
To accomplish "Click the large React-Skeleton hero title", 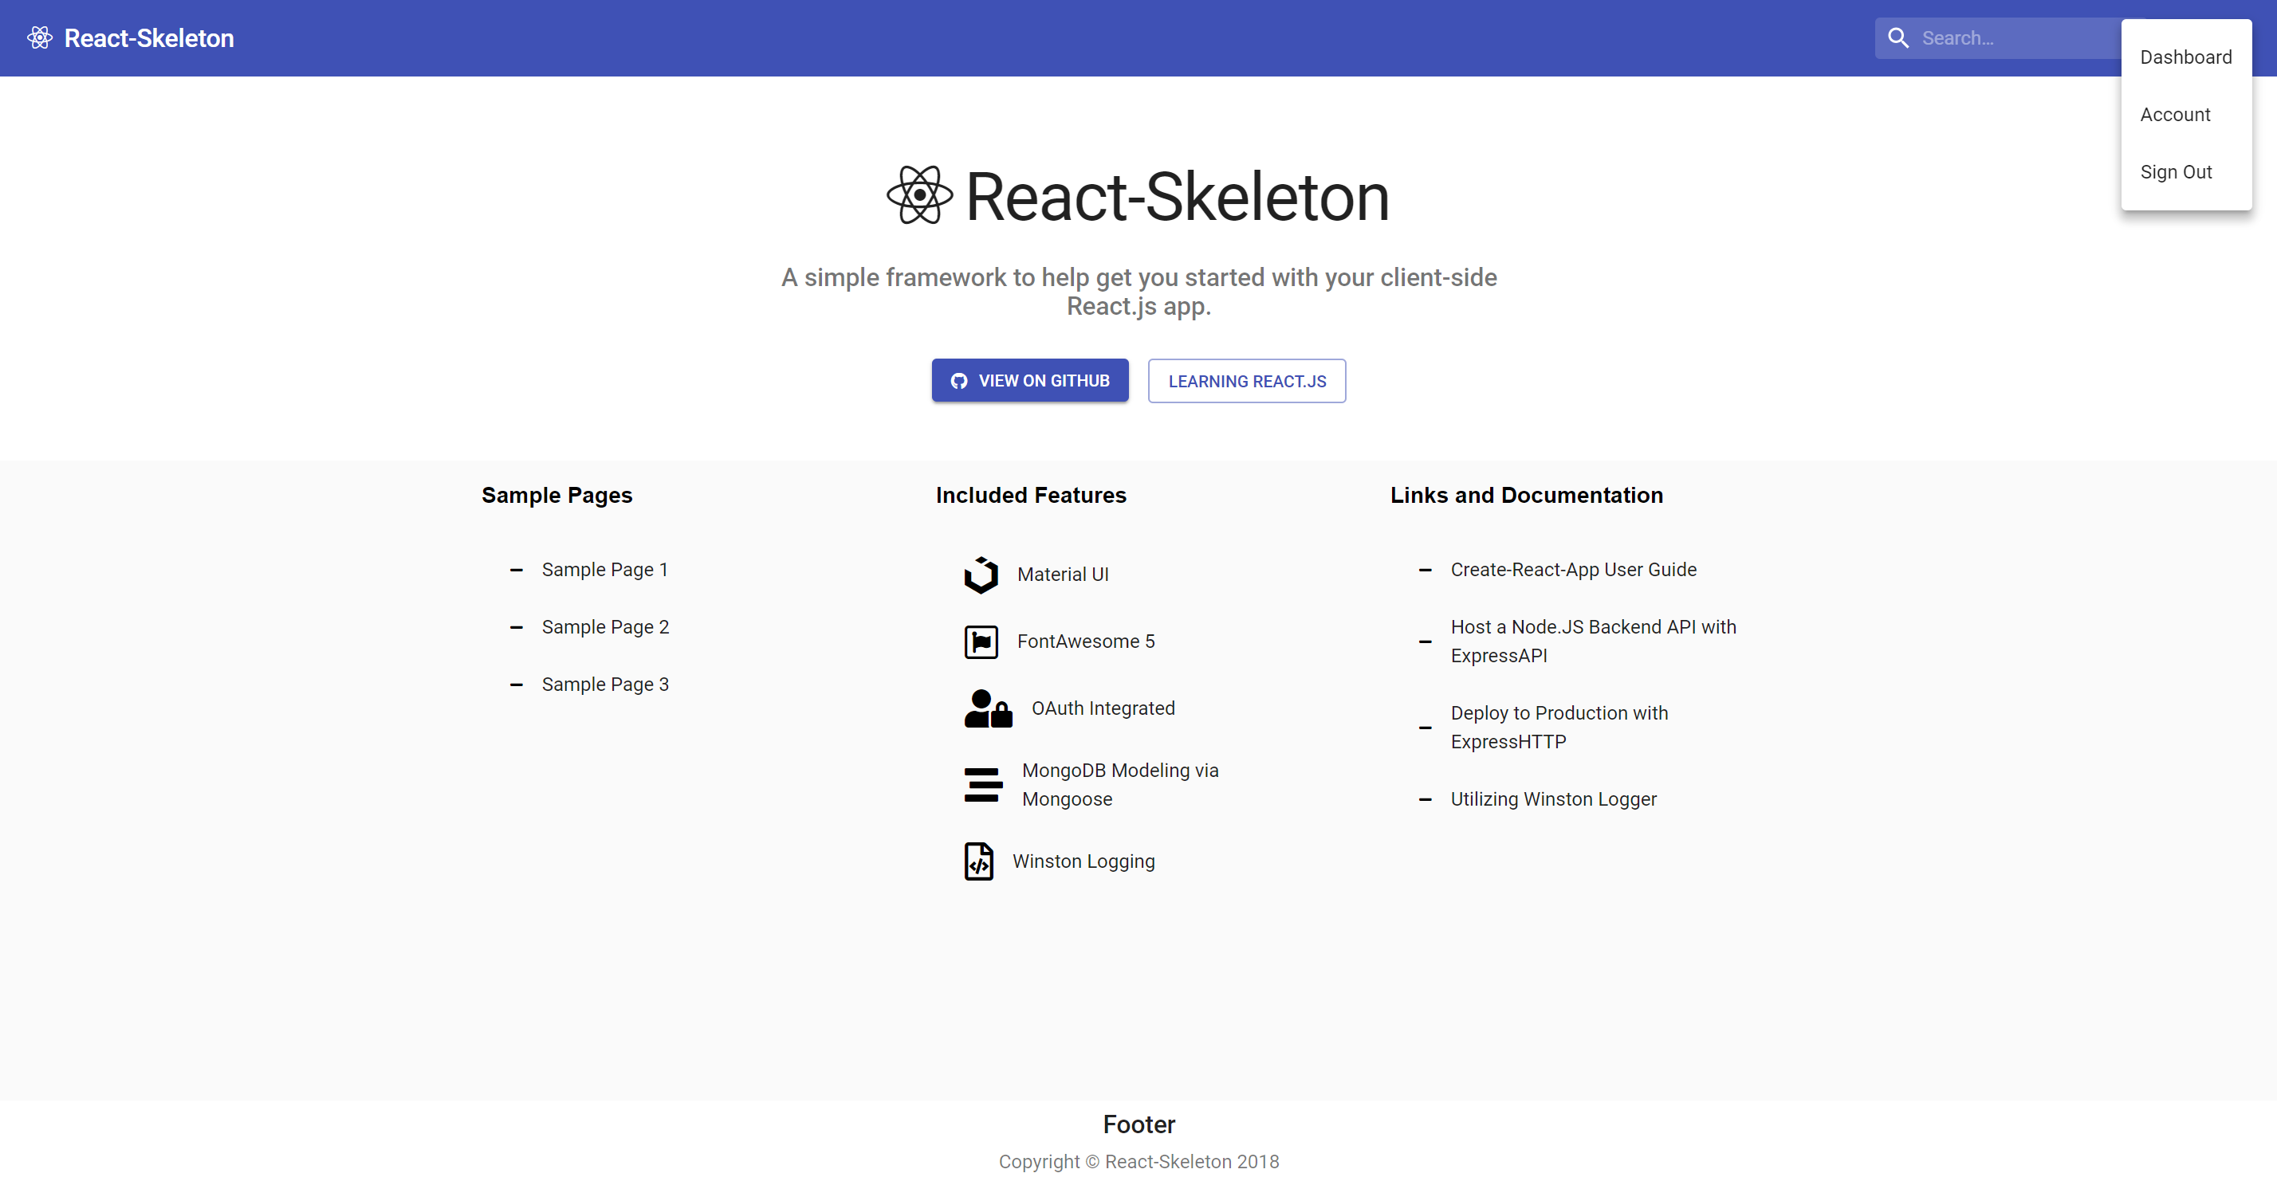I will tap(1178, 196).
